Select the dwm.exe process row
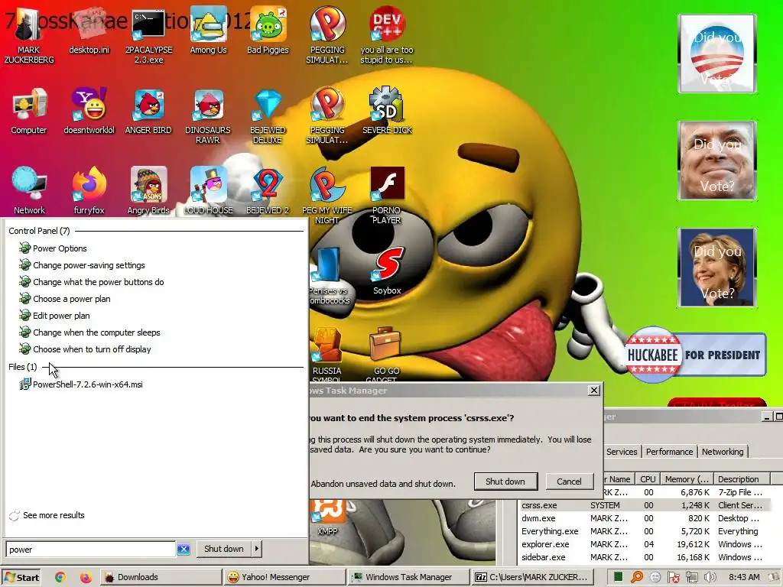Screen dimensions: 783x587 (644, 518)
